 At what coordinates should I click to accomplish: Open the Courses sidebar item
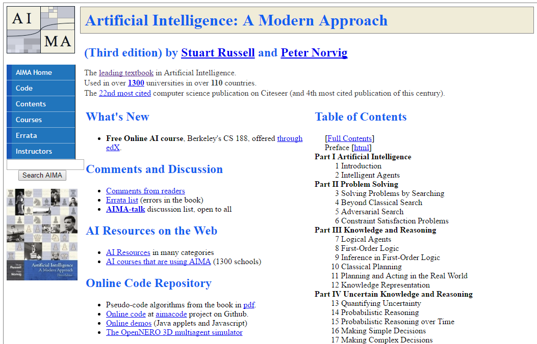point(41,120)
